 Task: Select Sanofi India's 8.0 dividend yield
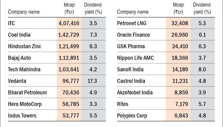point(202,69)
